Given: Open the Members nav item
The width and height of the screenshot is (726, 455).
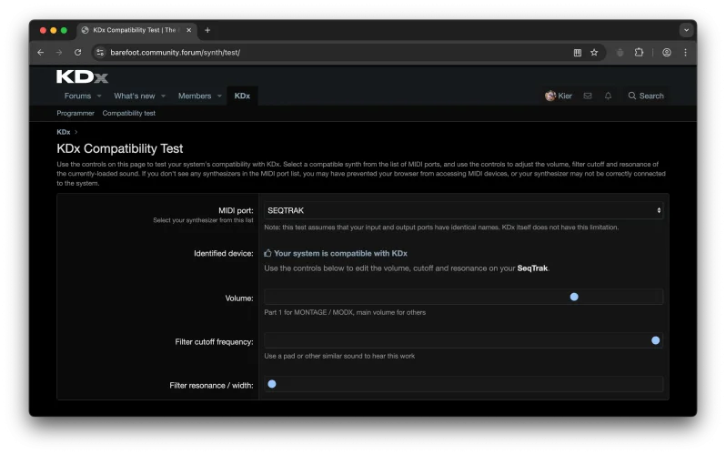Looking at the screenshot, I should [x=195, y=96].
